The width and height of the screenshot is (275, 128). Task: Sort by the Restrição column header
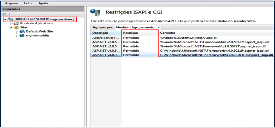click(140, 33)
